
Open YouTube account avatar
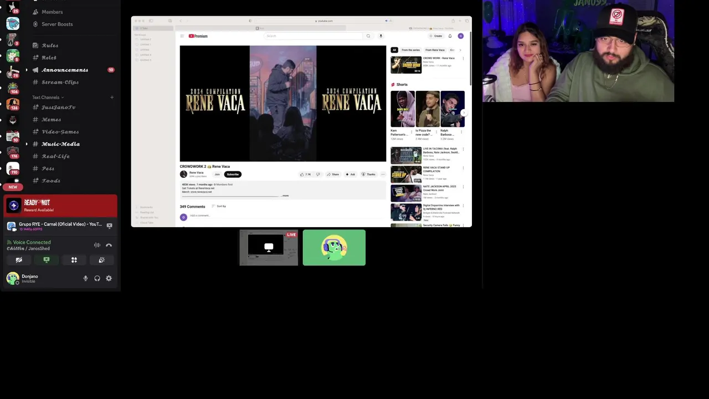point(460,36)
